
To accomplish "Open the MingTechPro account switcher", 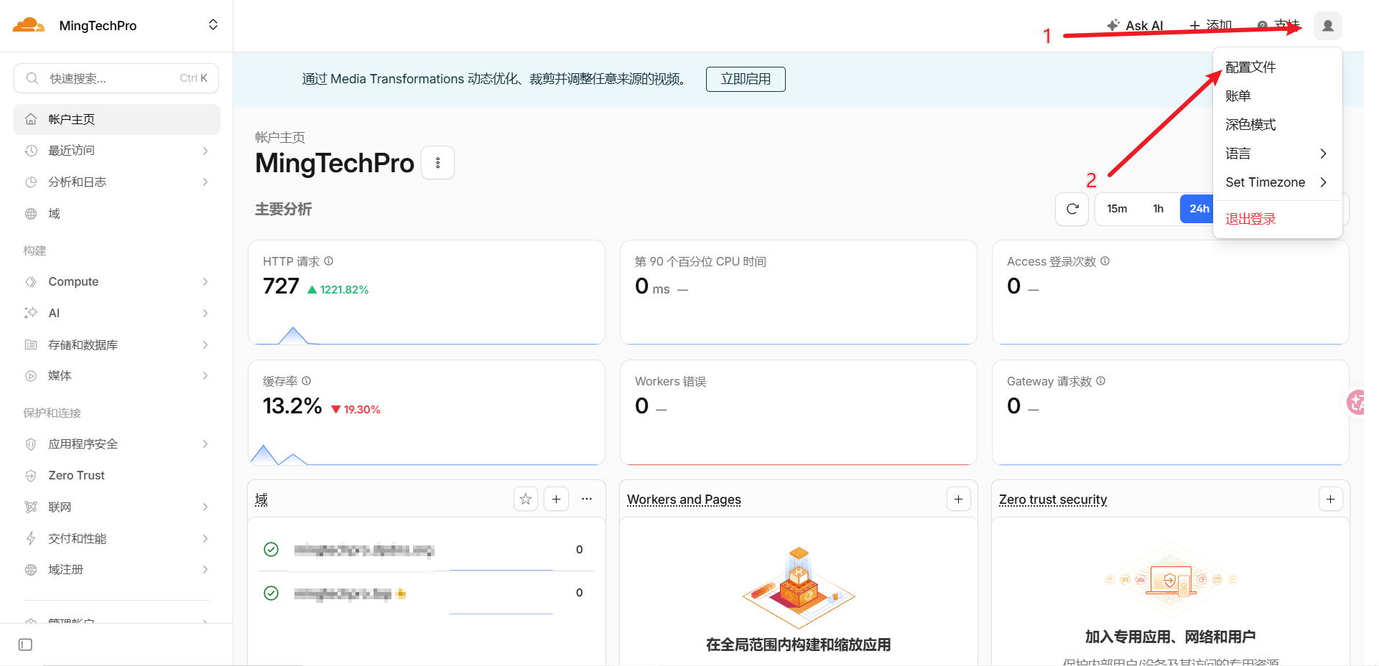I will coord(213,25).
